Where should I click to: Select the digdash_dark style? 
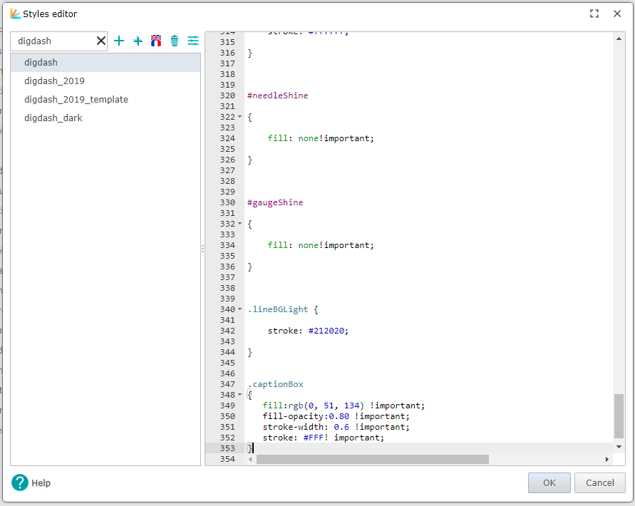(105, 118)
